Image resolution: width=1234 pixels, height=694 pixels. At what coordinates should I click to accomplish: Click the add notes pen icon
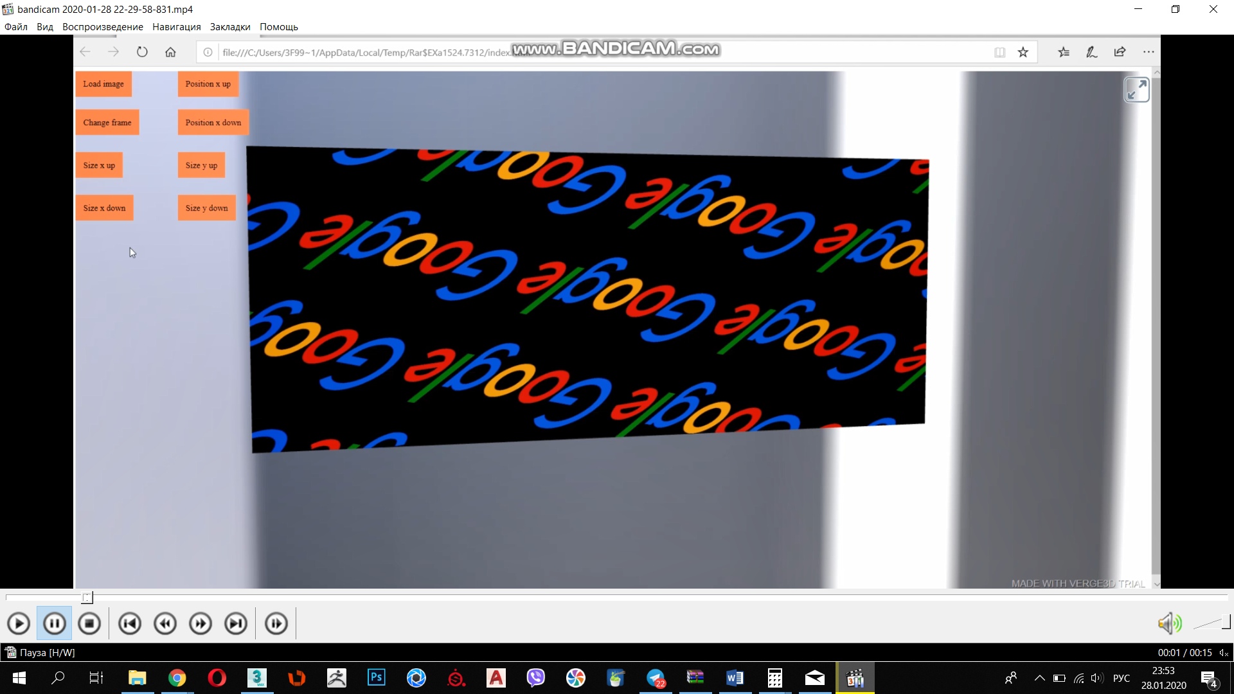(x=1091, y=52)
